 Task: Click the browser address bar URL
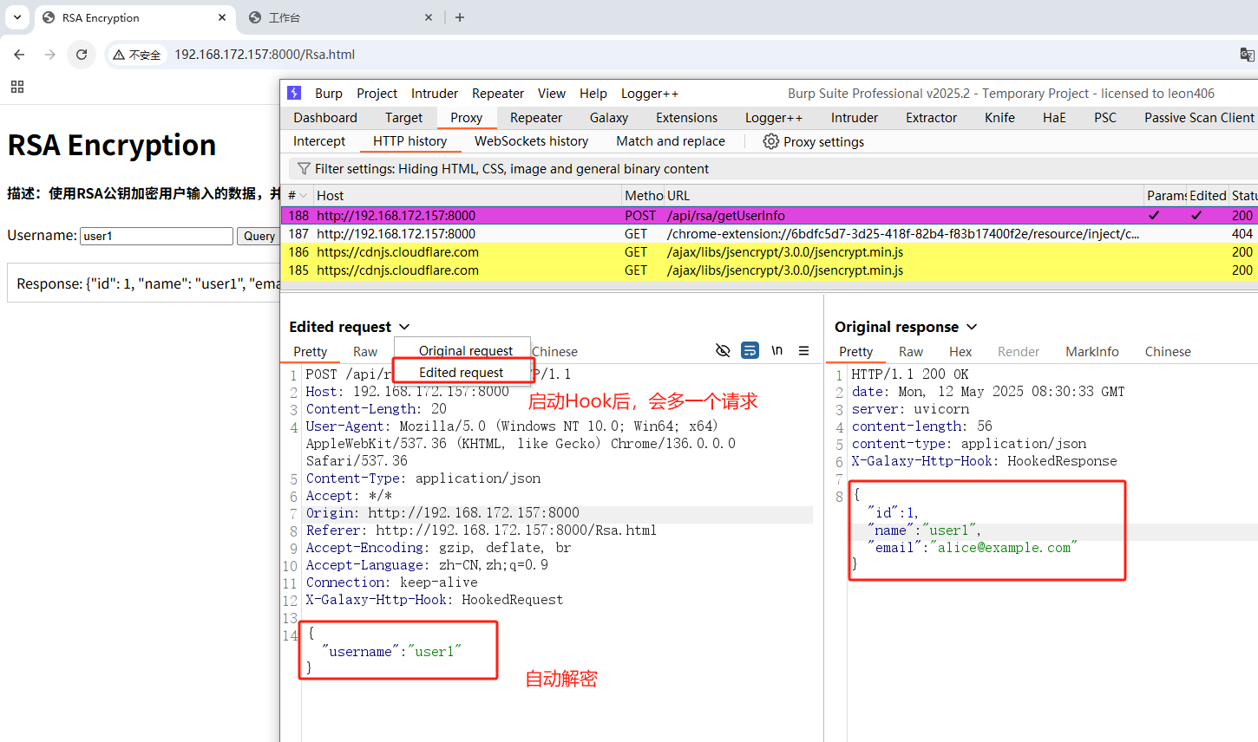tap(265, 55)
